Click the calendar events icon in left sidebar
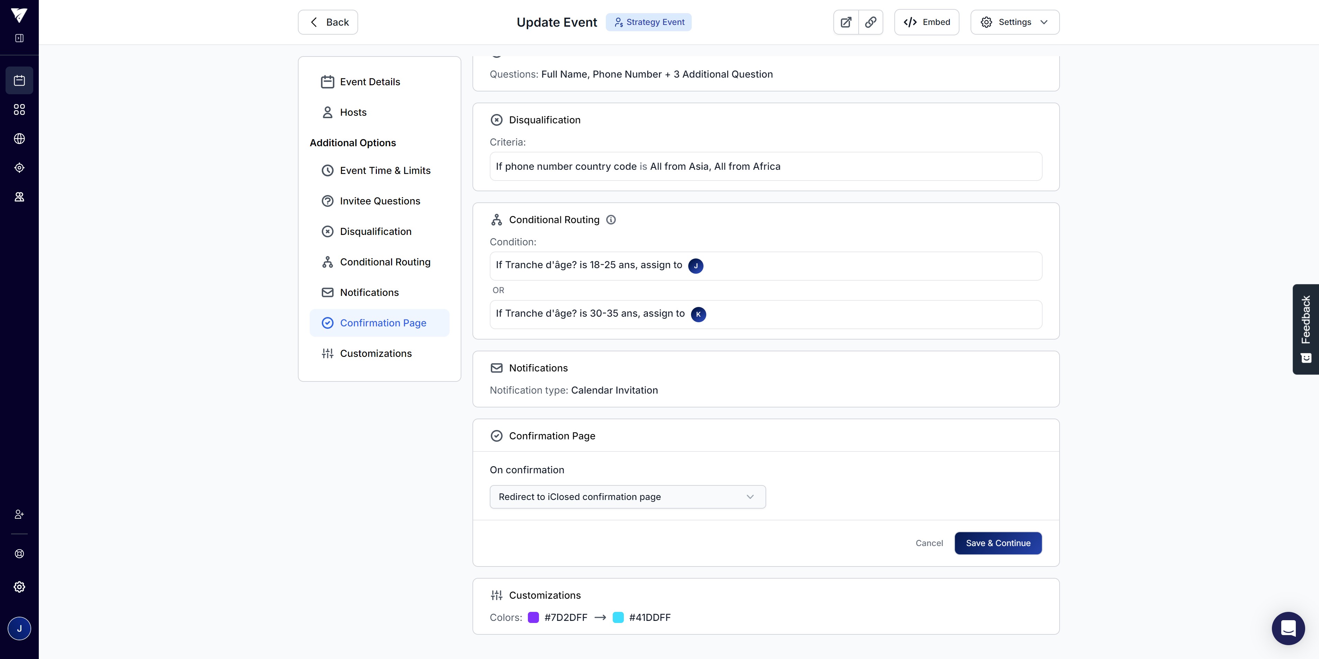Screen dimensions: 1319x659 (x=19, y=80)
